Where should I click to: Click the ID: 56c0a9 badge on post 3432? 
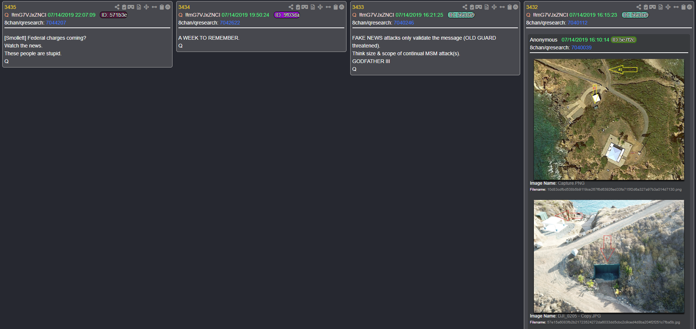pyautogui.click(x=636, y=15)
